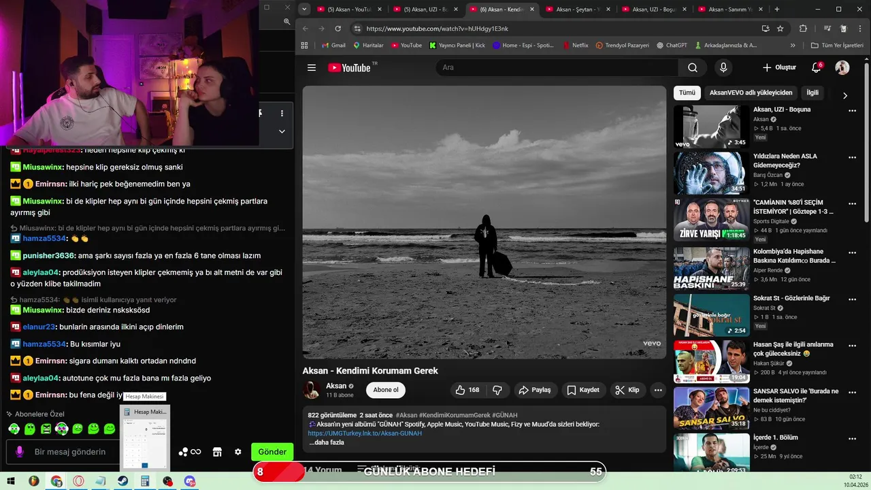
Task: Close the (6) Aksan - Kendi tab
Action: point(531,9)
